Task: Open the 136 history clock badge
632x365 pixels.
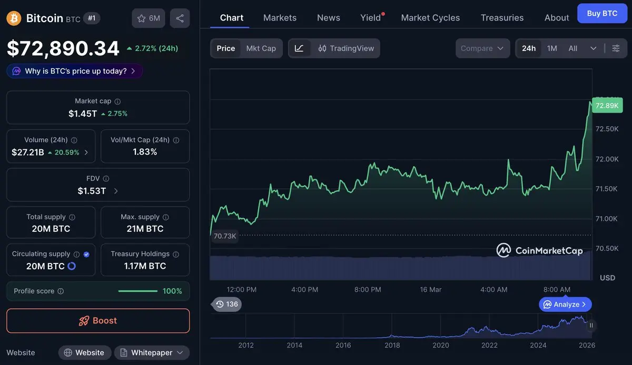Action: click(x=227, y=304)
